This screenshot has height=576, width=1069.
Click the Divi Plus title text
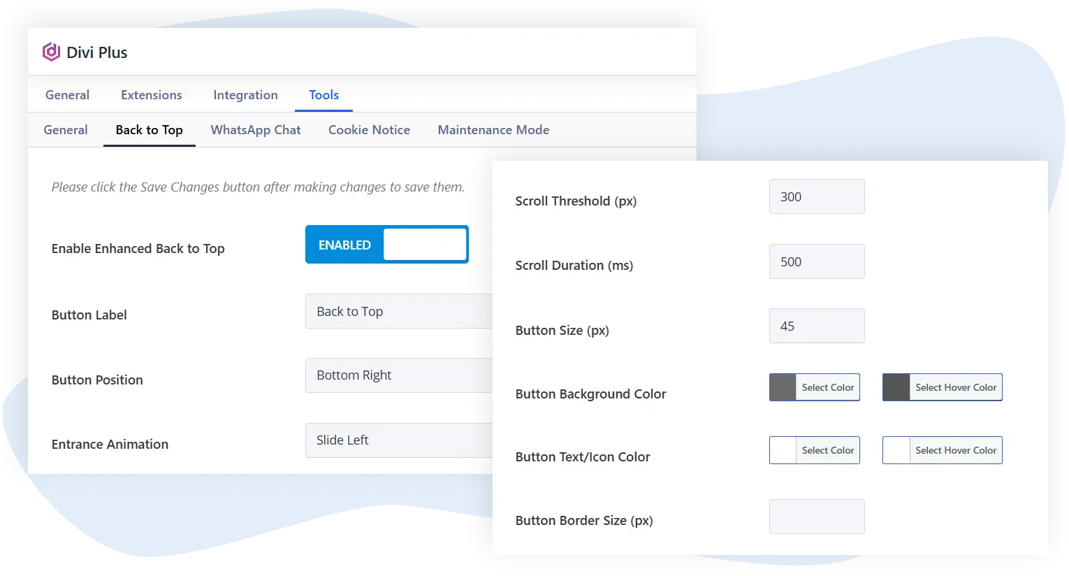point(97,52)
